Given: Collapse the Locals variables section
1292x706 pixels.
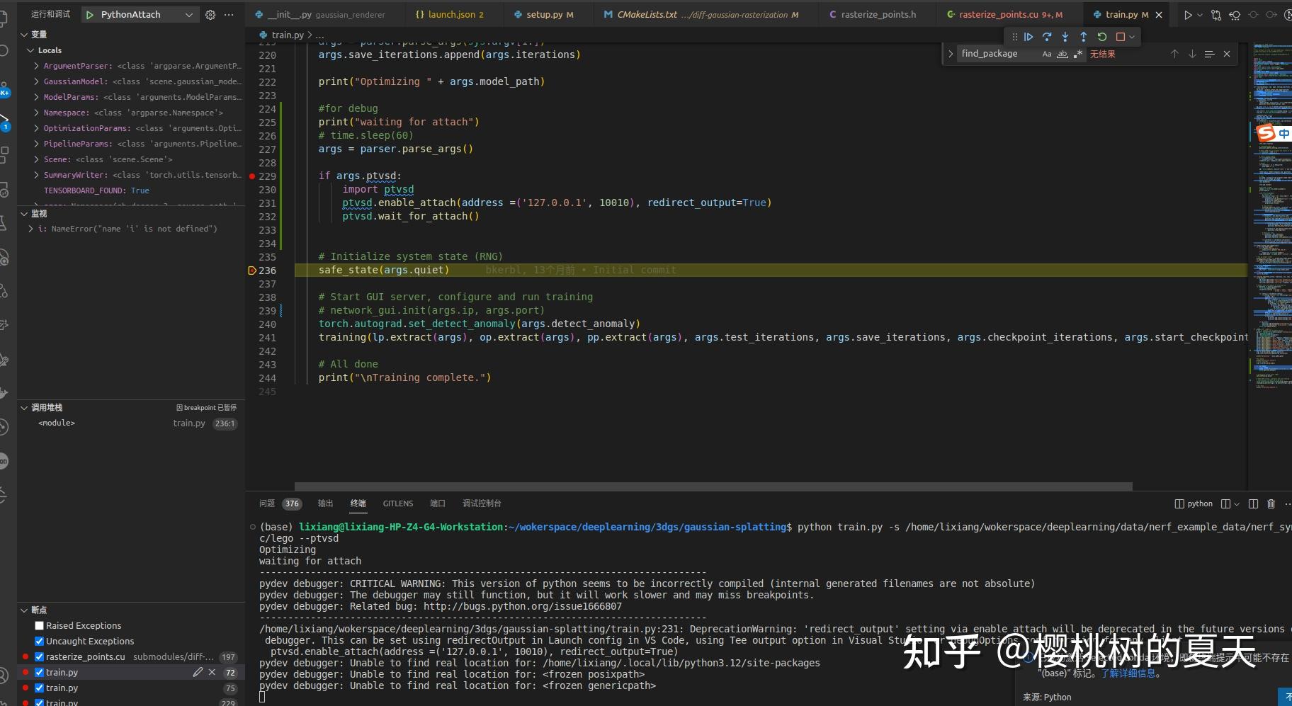Looking at the screenshot, I should (31, 50).
